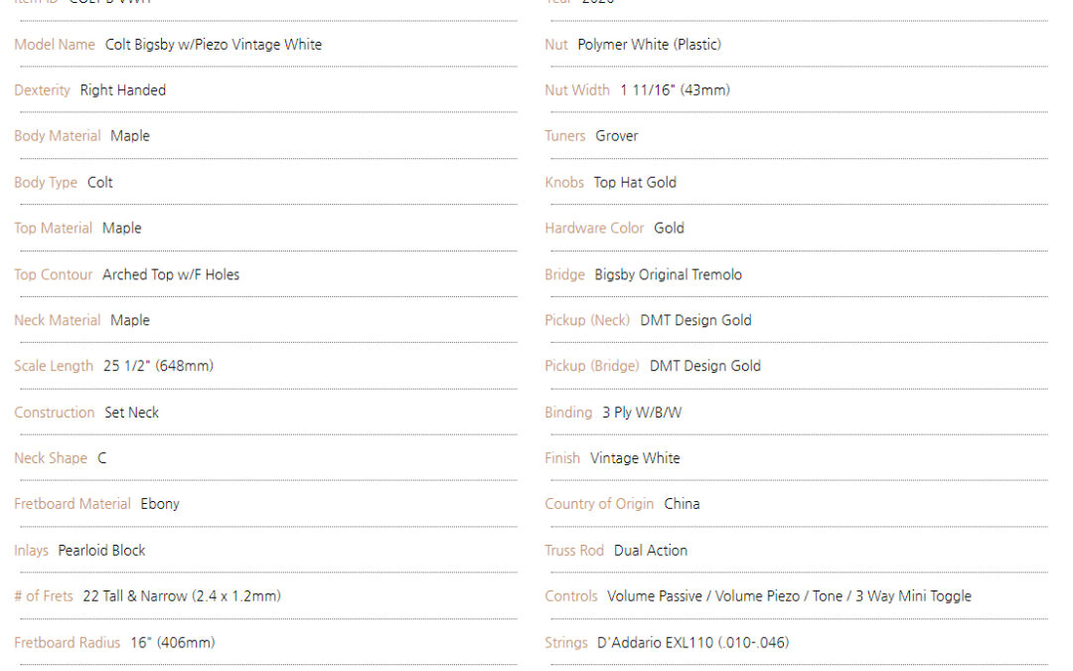This screenshot has width=1073, height=671.
Task: Select the 3 Ply W/B/W binding value
Action: pos(642,413)
